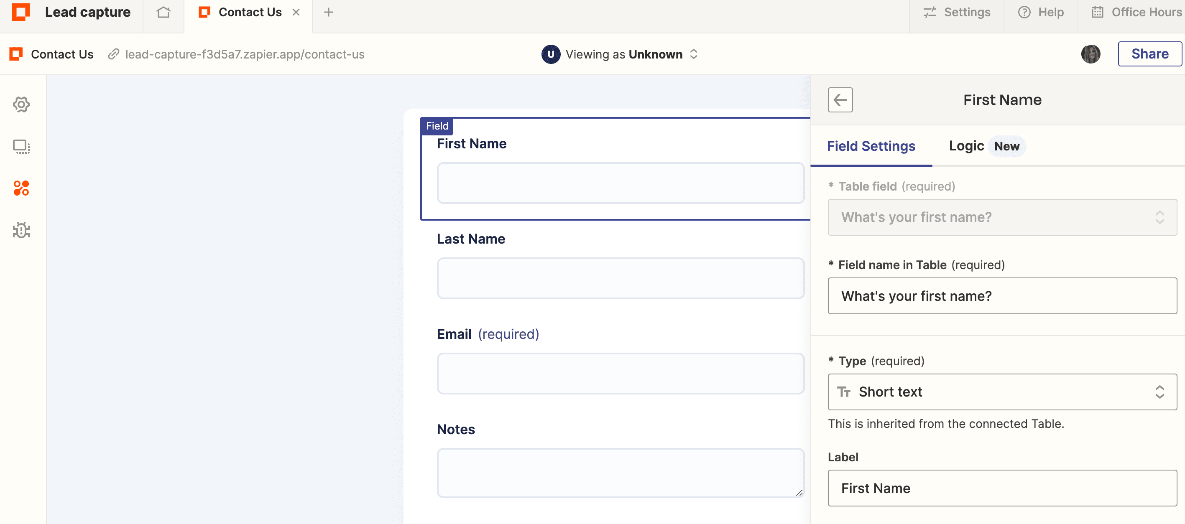Image resolution: width=1185 pixels, height=524 pixels.
Task: Select the components icon in left sidebar
Action: (x=21, y=188)
